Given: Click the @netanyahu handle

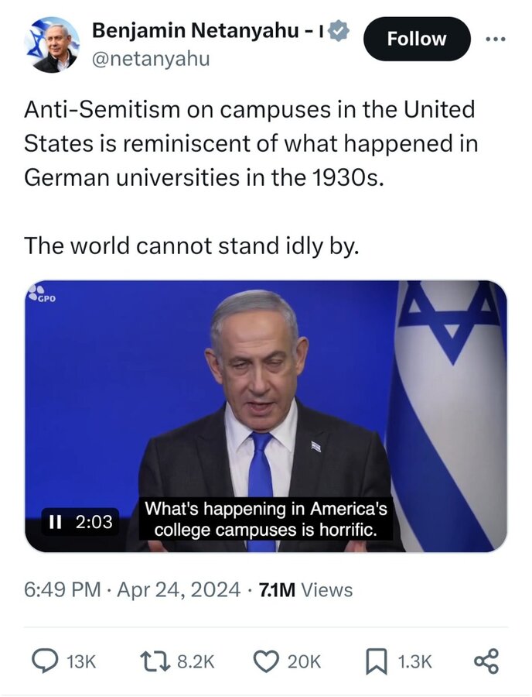Looking at the screenshot, I should [151, 59].
